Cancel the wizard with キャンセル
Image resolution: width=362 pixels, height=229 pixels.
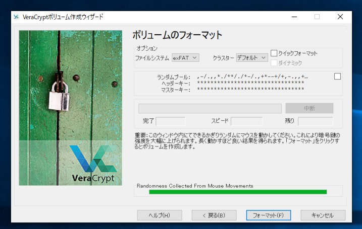(323, 215)
